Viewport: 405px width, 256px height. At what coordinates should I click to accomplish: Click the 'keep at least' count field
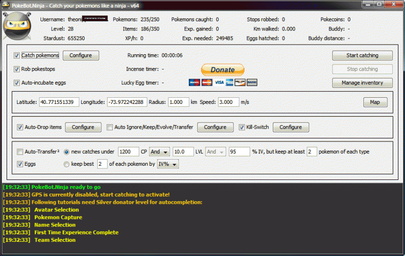point(312,152)
